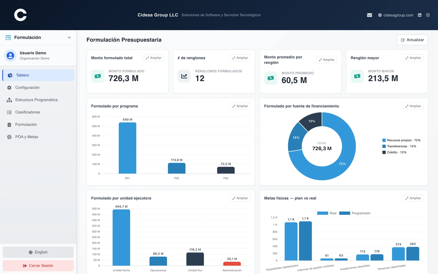Click the money icon beside Monto Mayor
The height and width of the screenshot is (274, 438).
pos(357,76)
